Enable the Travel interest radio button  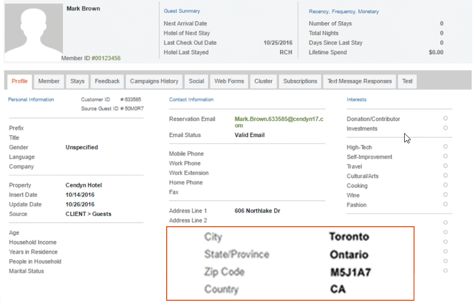pos(445,166)
